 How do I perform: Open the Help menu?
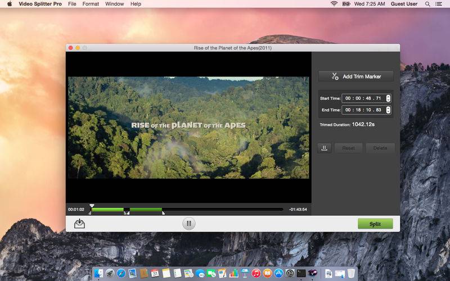(x=136, y=4)
